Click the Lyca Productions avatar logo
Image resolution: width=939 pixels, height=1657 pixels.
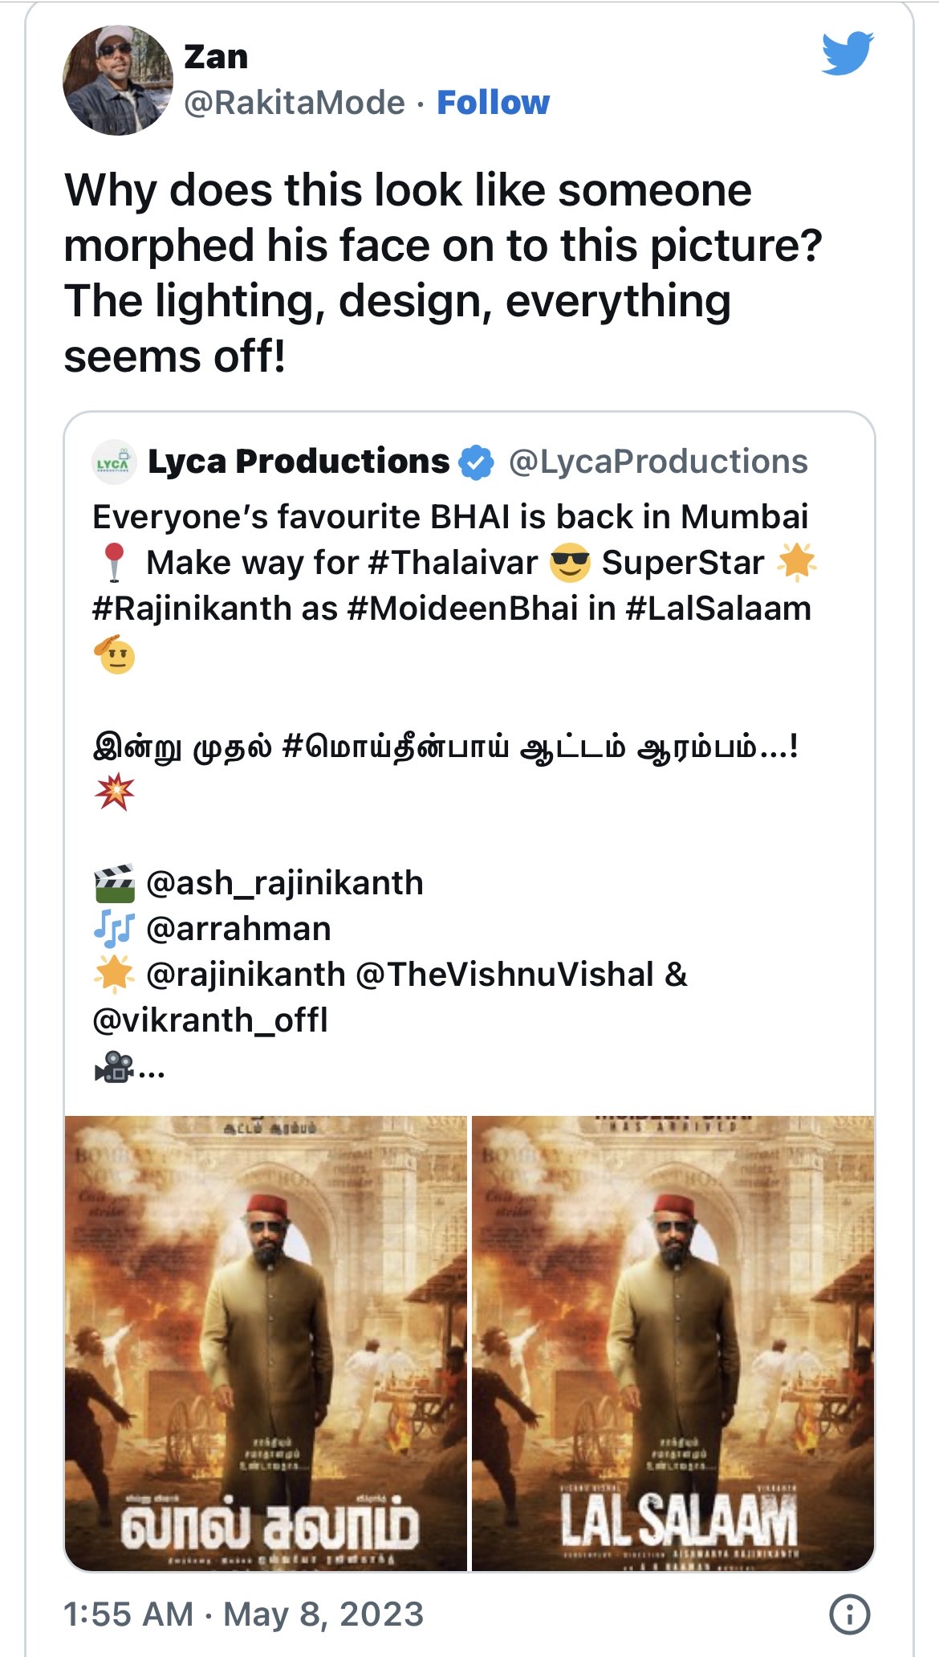113,462
